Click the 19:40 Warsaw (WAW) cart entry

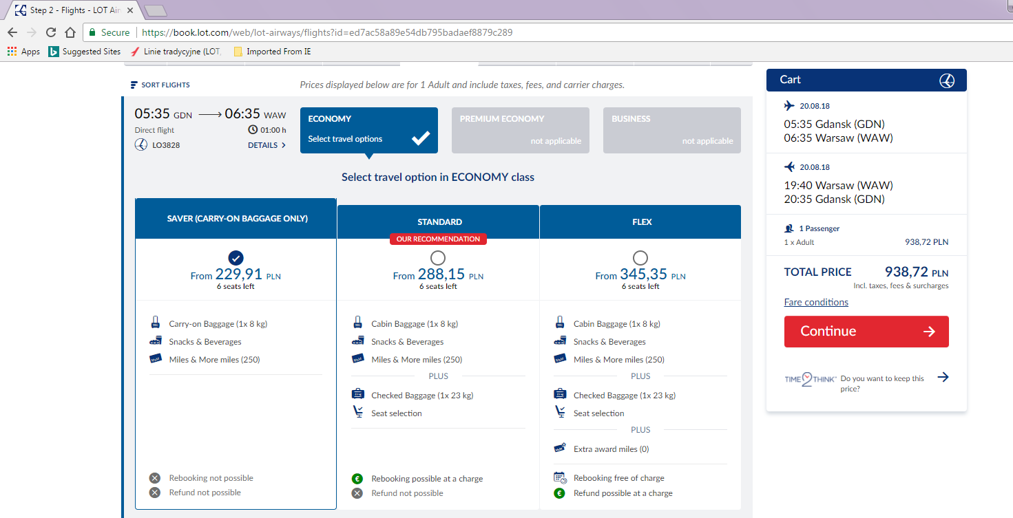(x=838, y=186)
